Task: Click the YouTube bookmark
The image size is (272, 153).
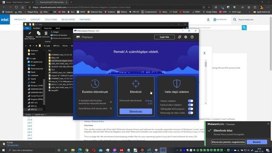Action: coord(185,12)
